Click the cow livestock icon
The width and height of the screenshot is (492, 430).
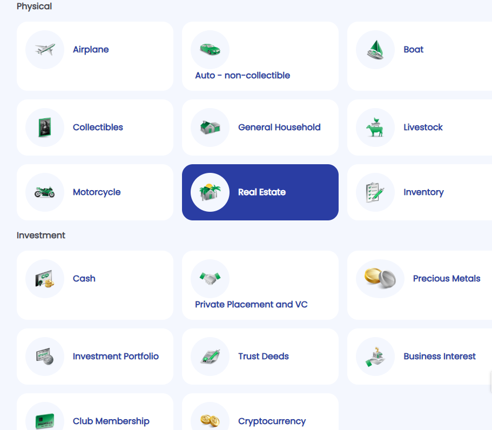point(375,127)
